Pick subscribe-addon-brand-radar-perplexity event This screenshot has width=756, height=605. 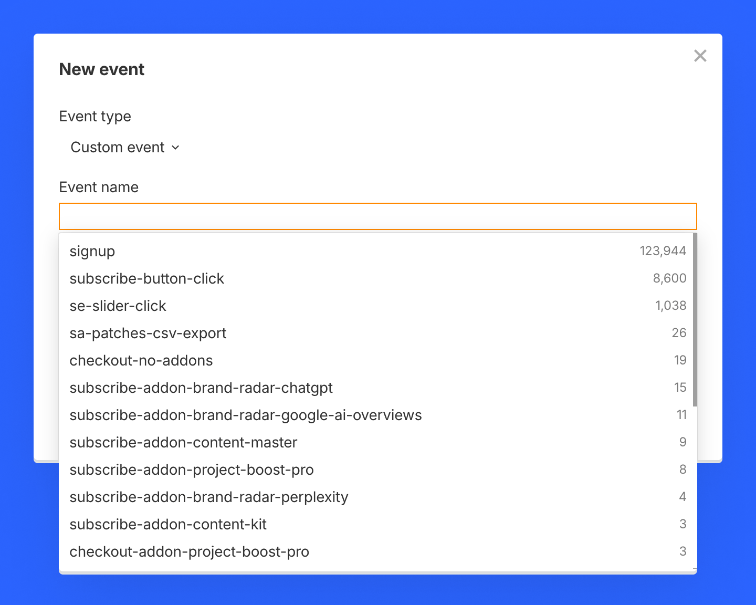(209, 497)
